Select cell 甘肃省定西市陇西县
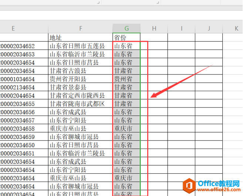Viewport: 243px width, 196px height. pos(80,95)
